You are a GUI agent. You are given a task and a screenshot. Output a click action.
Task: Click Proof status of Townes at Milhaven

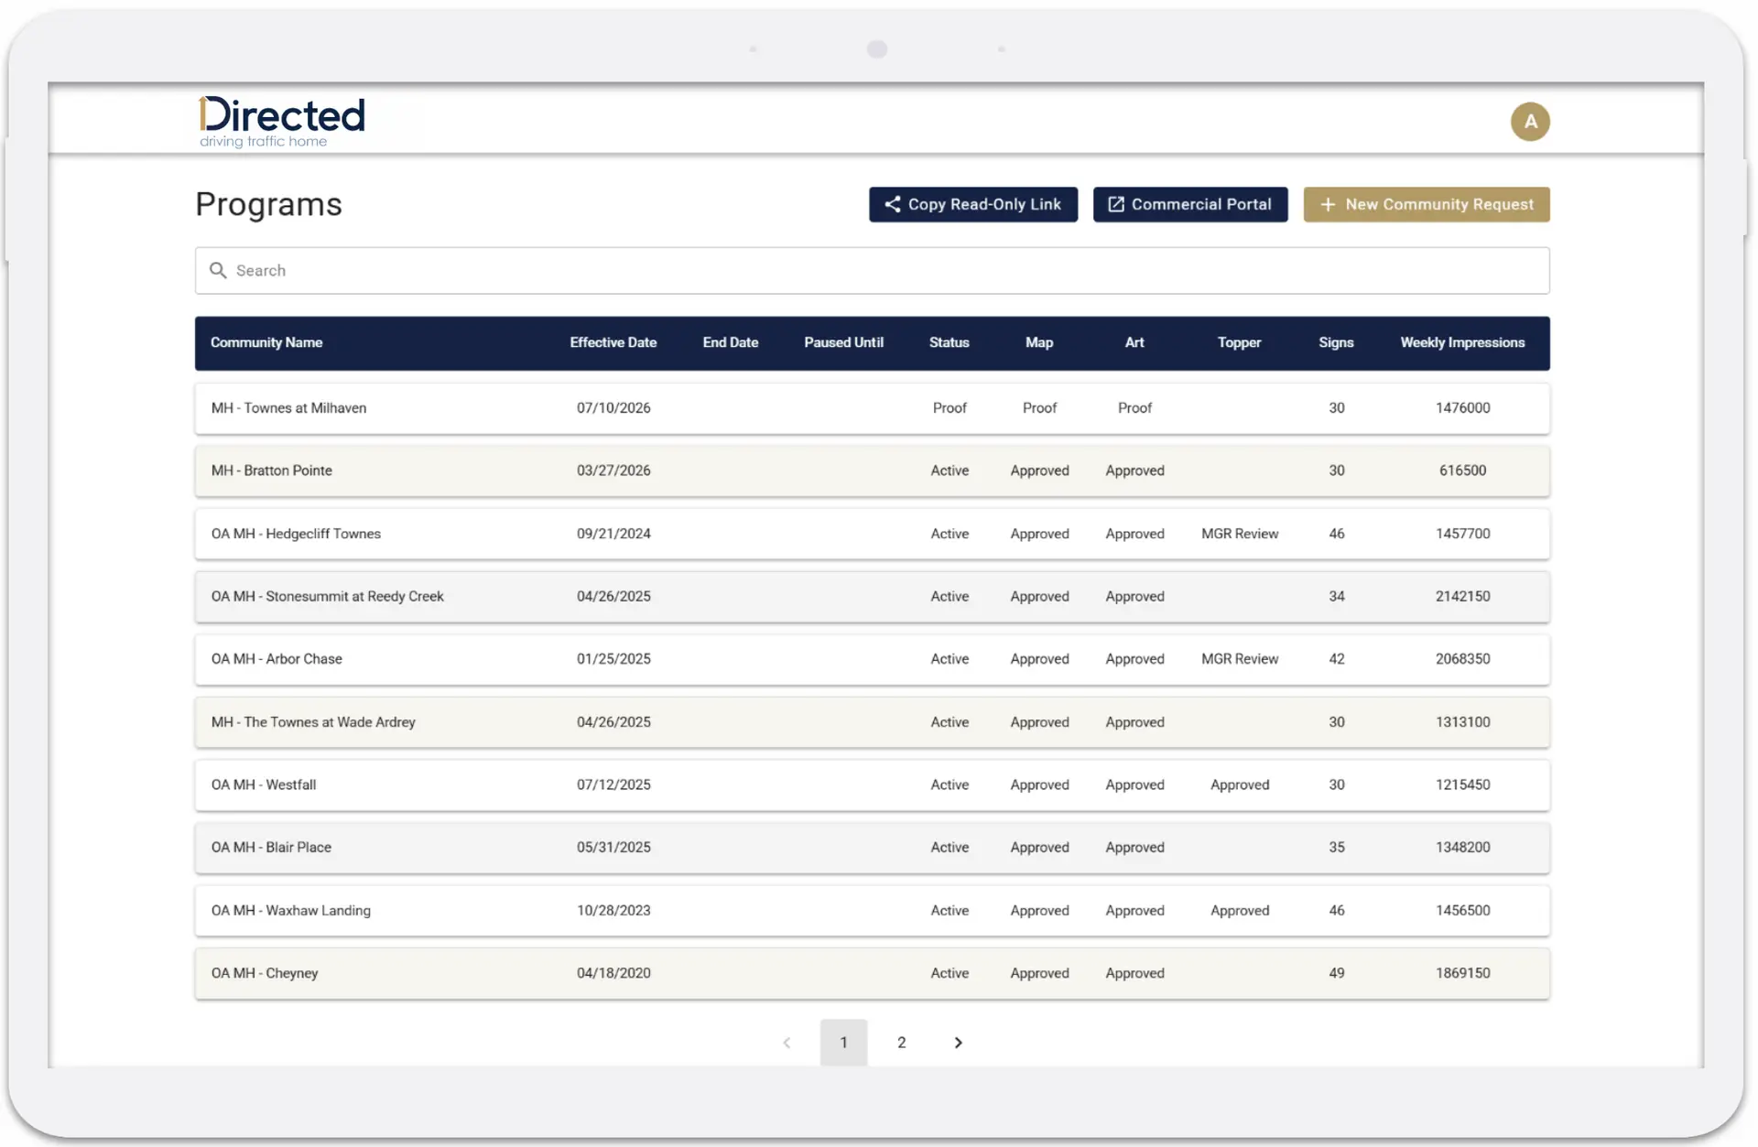tap(950, 408)
